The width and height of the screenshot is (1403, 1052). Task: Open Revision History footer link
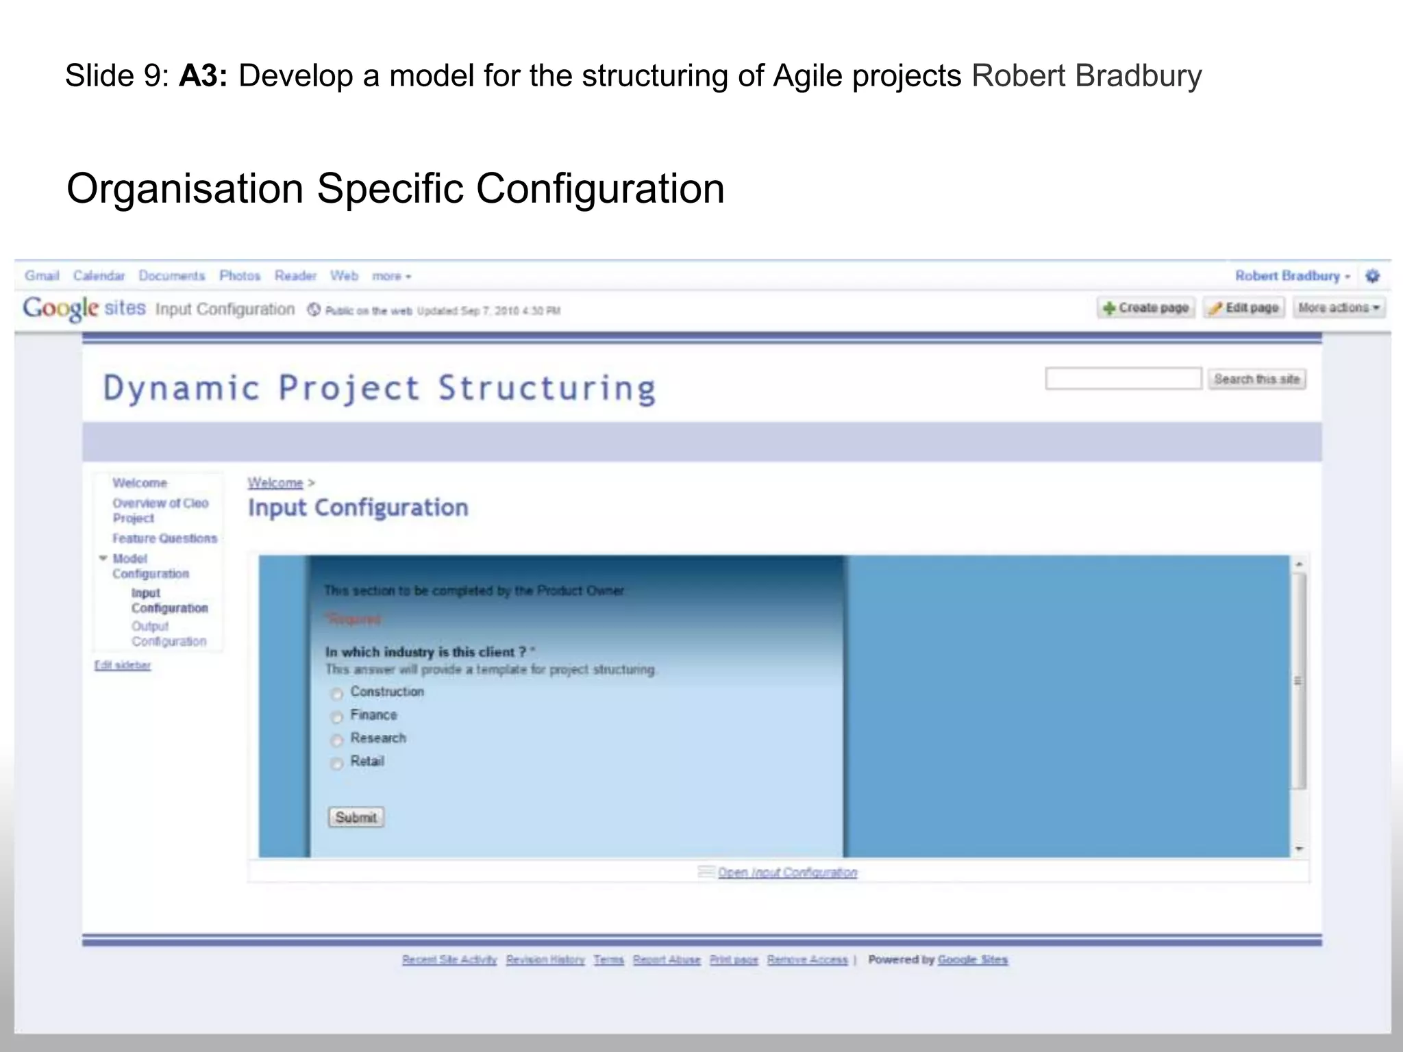[x=545, y=960]
